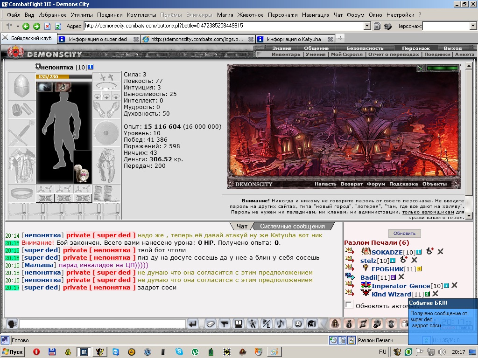Image resolution: width=478 pixels, height=358 pixels.
Task: Click the sword weapon slot
Action: (x=21, y=133)
